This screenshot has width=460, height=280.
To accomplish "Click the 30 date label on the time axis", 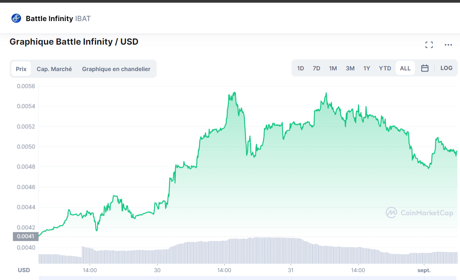I will 157,270.
